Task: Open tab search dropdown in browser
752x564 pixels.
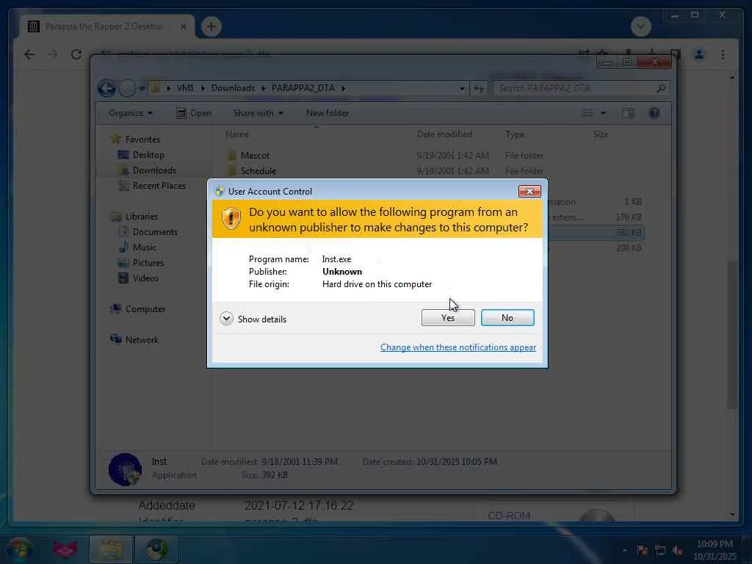Action: (640, 26)
